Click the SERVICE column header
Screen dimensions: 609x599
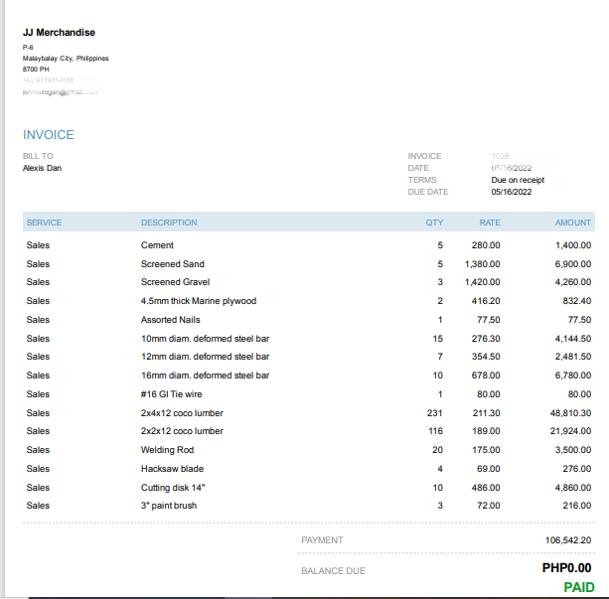[44, 223]
